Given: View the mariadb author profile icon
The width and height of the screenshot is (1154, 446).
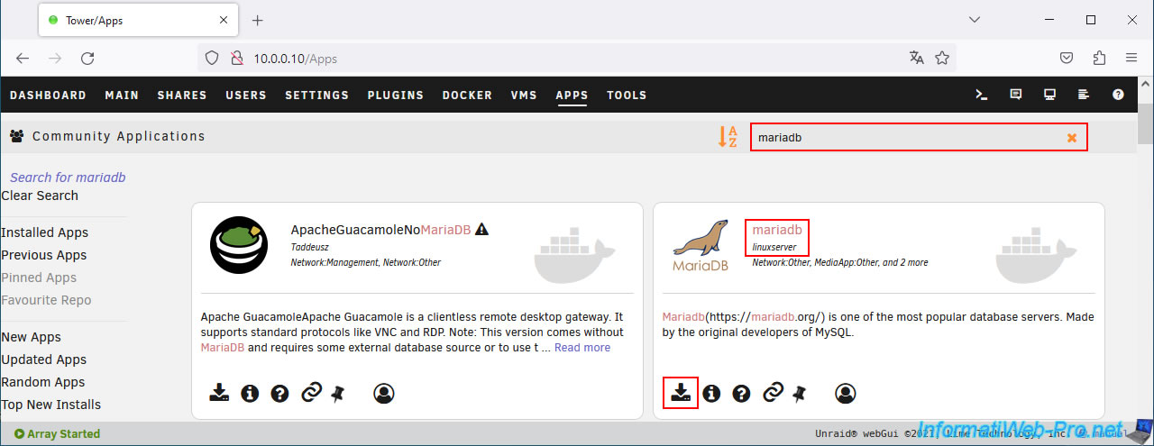Looking at the screenshot, I should (845, 393).
